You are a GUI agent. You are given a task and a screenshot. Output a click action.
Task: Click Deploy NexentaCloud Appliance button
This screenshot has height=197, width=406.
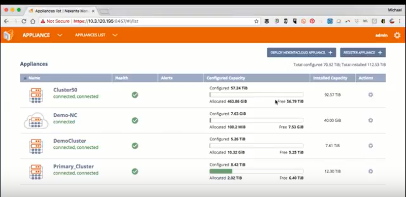pos(301,52)
